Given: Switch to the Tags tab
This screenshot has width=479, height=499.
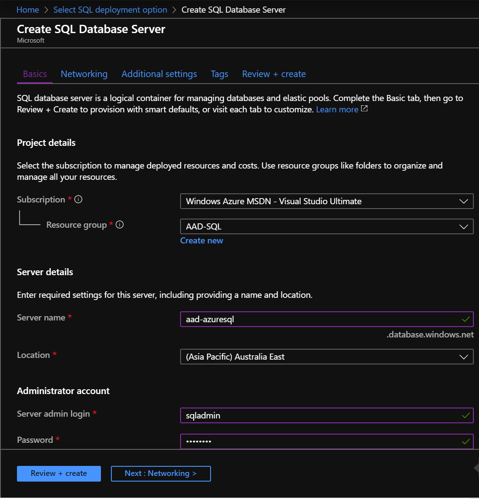Looking at the screenshot, I should (219, 74).
